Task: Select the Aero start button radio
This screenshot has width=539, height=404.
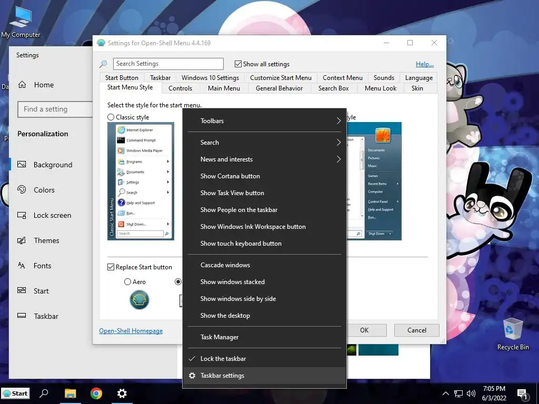Action: click(x=127, y=282)
